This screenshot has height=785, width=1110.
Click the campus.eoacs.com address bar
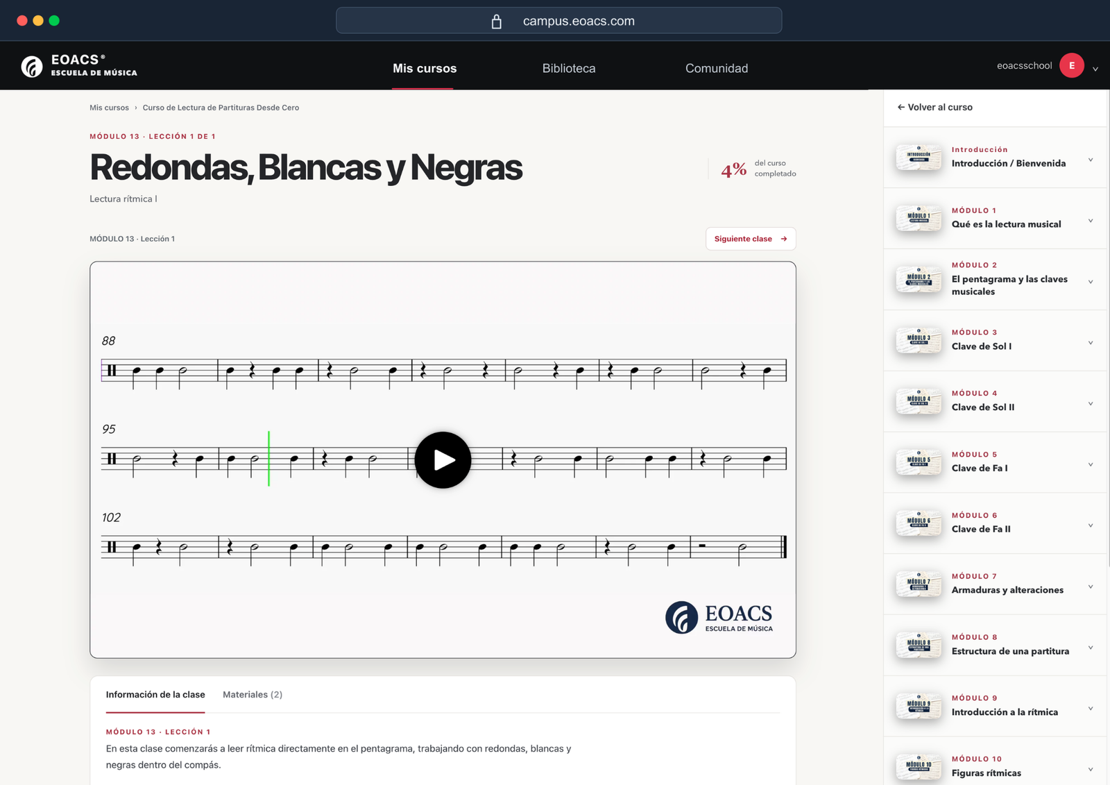point(558,21)
